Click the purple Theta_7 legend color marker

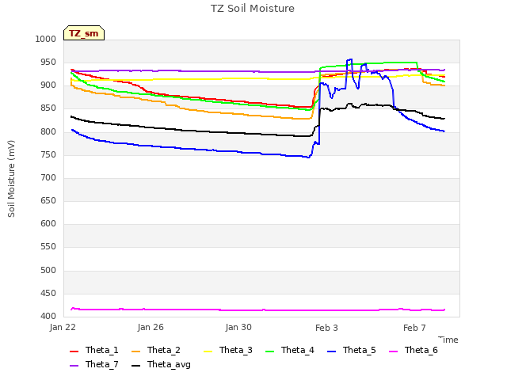(x=74, y=366)
